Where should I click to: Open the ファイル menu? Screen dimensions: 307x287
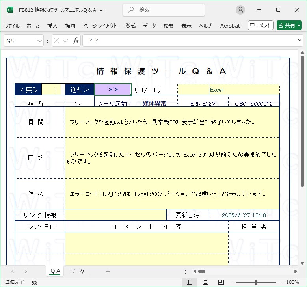pyautogui.click(x=12, y=26)
